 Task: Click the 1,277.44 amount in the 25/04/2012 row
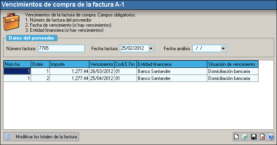click(69, 78)
